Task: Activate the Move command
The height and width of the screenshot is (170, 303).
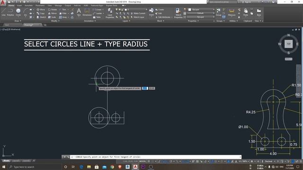Action: [x=41, y=9]
